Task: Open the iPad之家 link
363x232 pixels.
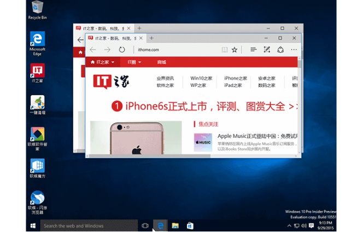Action: [233, 85]
